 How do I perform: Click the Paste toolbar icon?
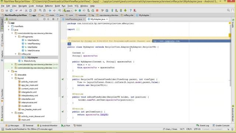pos(35,10)
